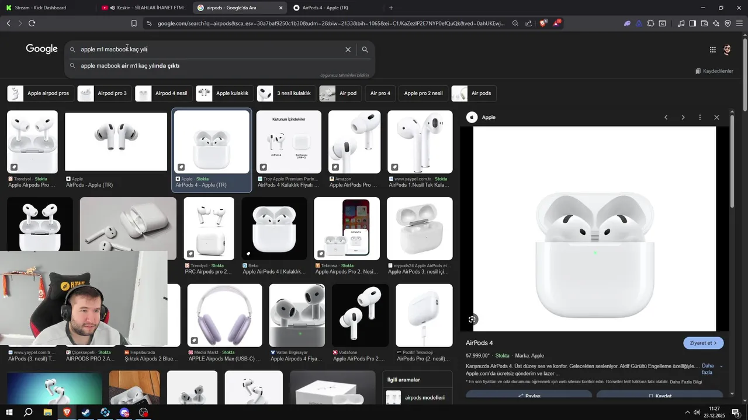The height and width of the screenshot is (420, 748).
Task: Switch to Keskin YouTube tab
Action: tap(143, 8)
